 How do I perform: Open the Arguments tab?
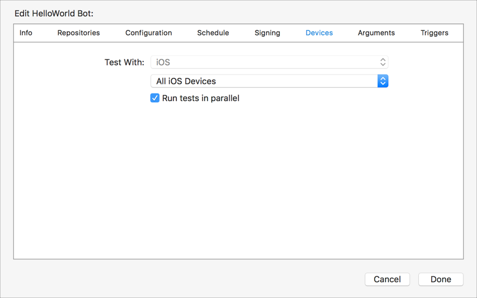coord(376,33)
